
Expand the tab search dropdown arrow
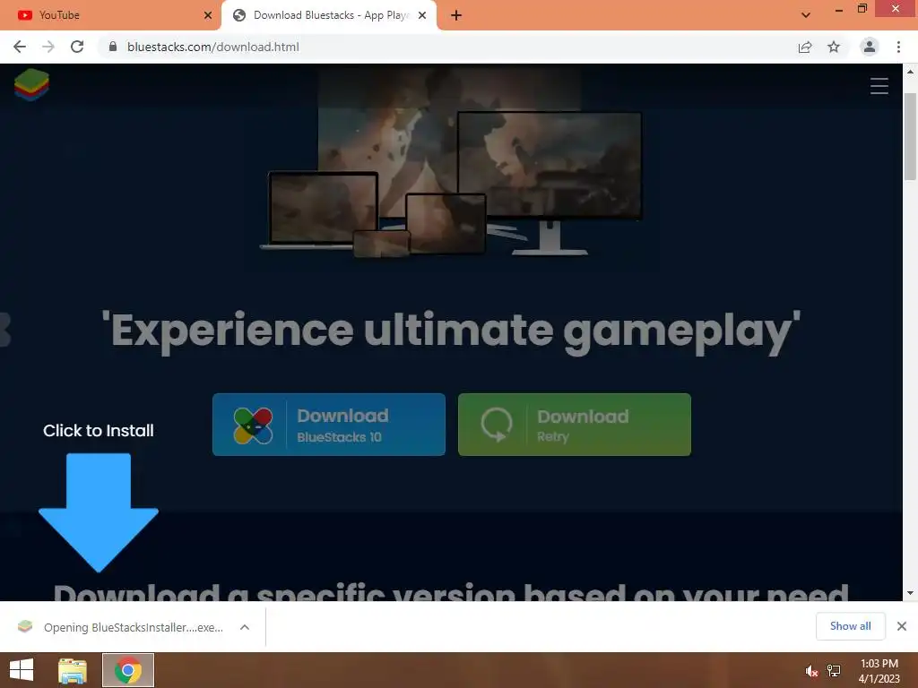806,15
